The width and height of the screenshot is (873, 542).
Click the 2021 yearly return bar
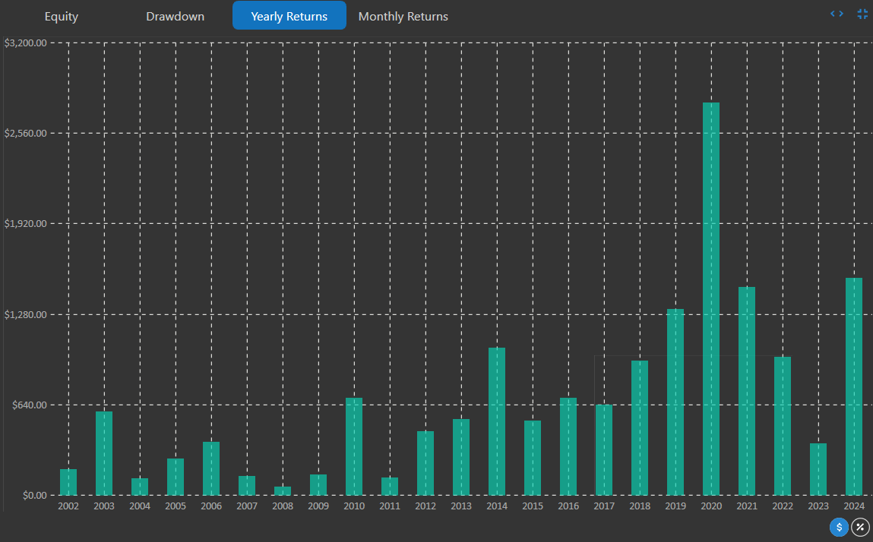[747, 391]
